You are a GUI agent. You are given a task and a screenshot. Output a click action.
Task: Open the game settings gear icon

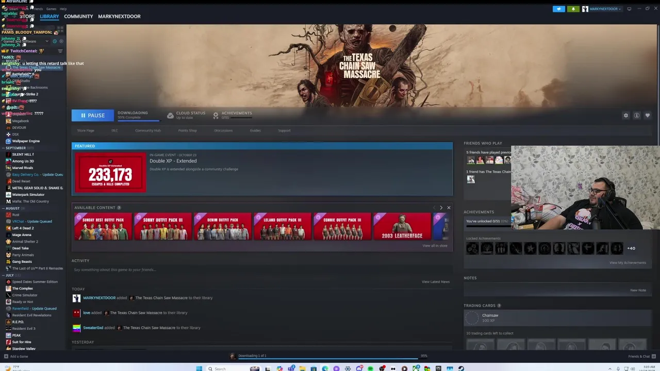tap(626, 115)
